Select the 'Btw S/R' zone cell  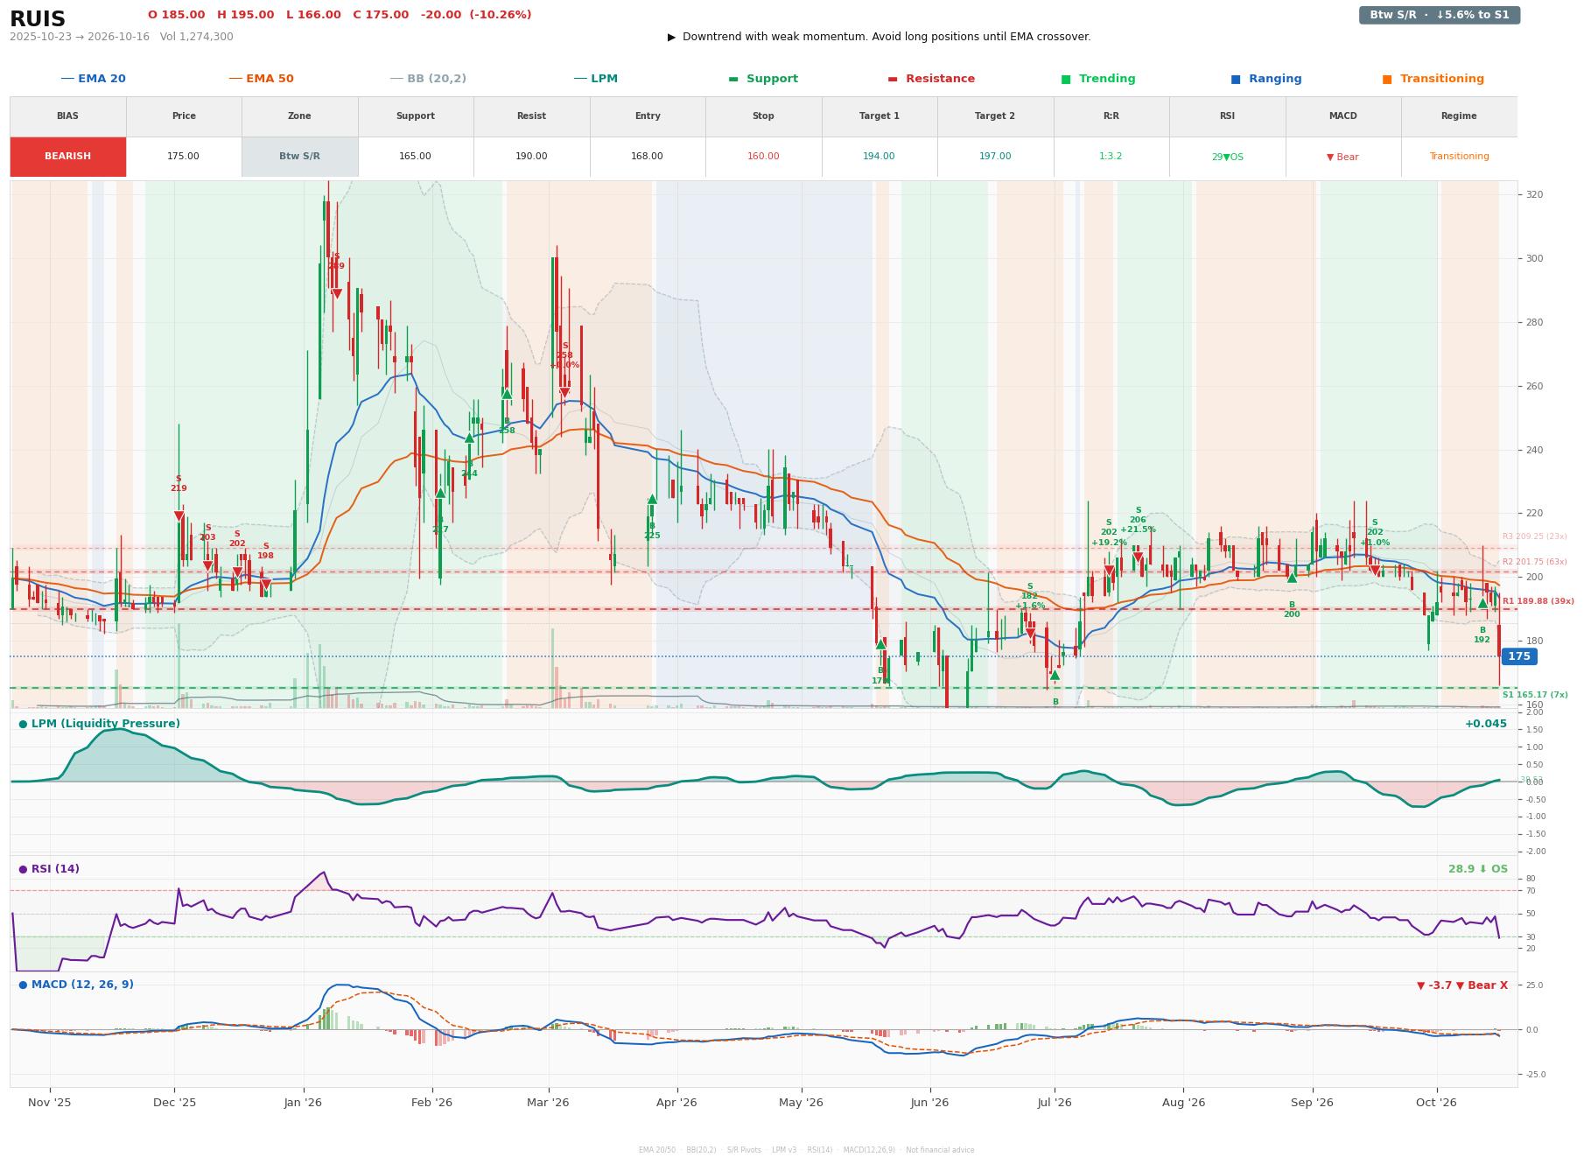[x=299, y=157]
